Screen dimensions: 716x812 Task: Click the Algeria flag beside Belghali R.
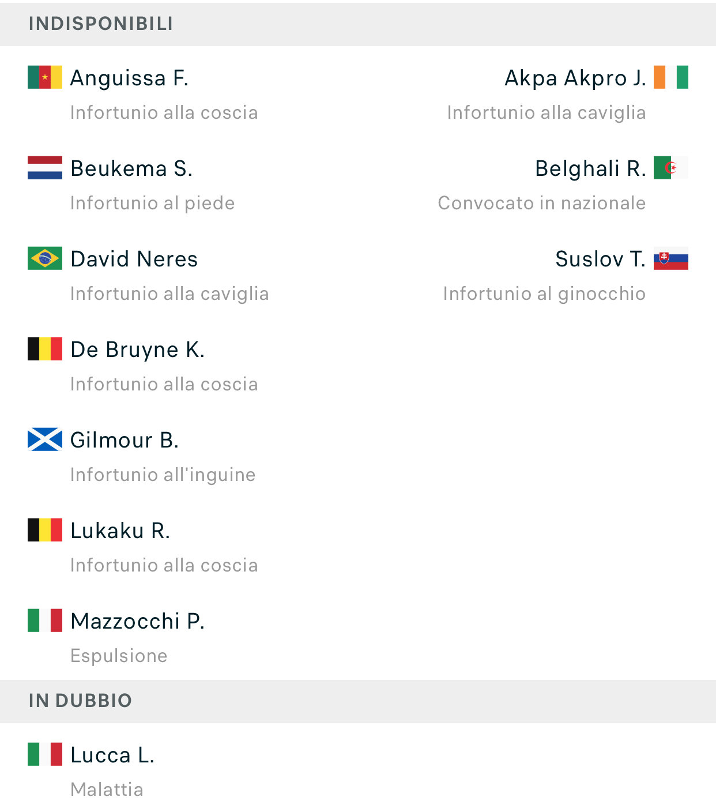pos(670,168)
